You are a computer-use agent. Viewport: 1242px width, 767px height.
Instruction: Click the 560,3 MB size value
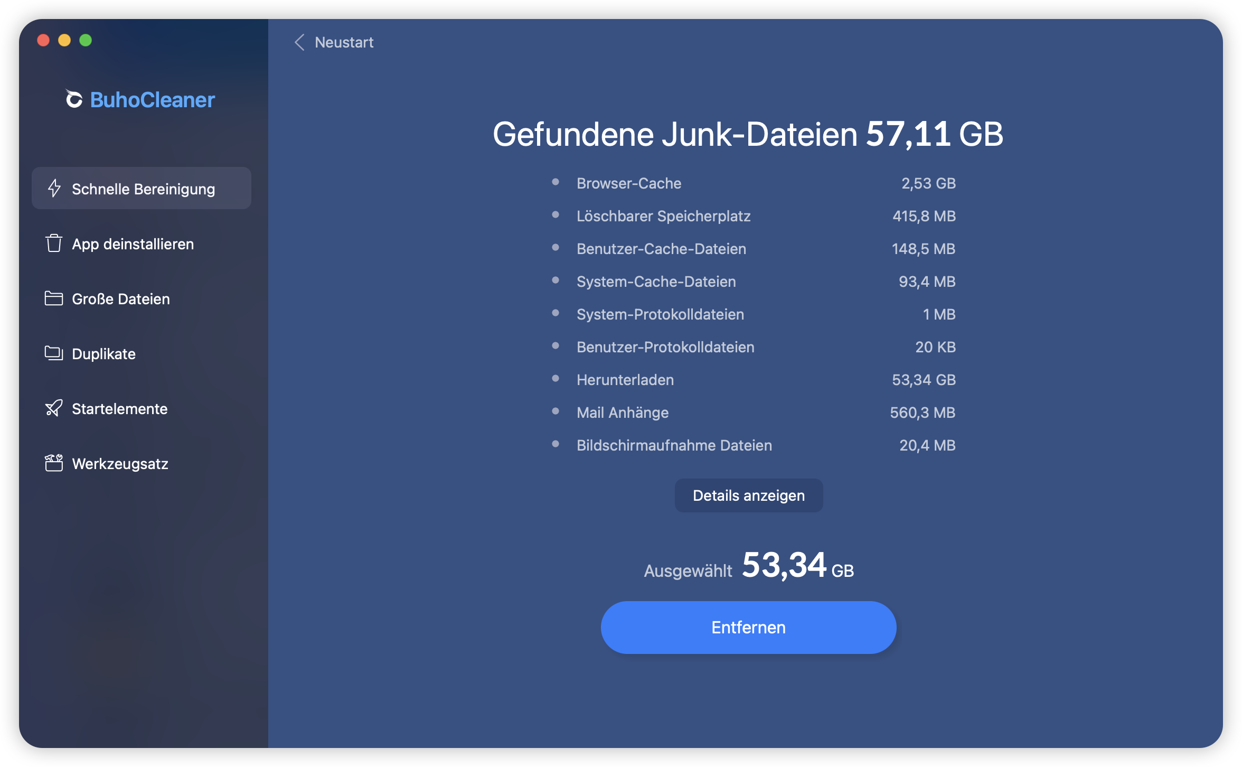[923, 413]
